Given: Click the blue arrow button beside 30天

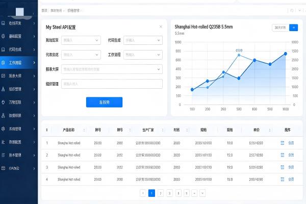Looking at the screenshot, I should pos(293,28).
